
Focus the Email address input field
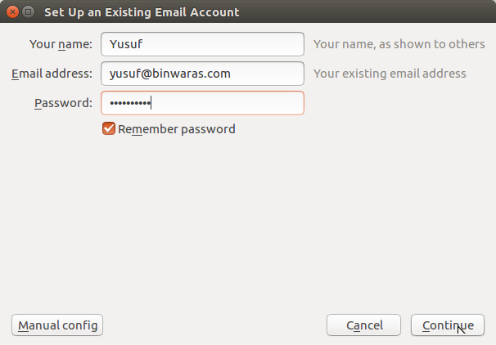pos(202,74)
